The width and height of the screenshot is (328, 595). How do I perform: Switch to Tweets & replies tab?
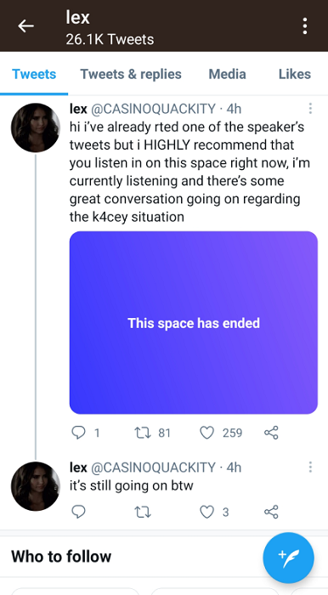click(131, 74)
